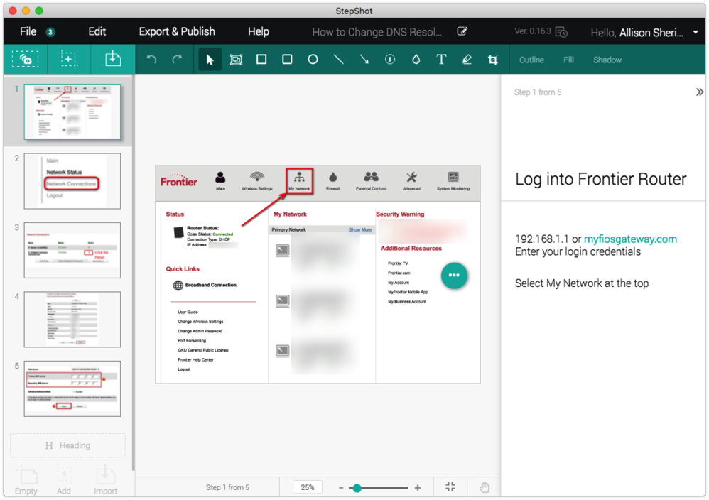The height and width of the screenshot is (500, 709).
Task: Click the 25% zoom input field
Action: [x=308, y=487]
